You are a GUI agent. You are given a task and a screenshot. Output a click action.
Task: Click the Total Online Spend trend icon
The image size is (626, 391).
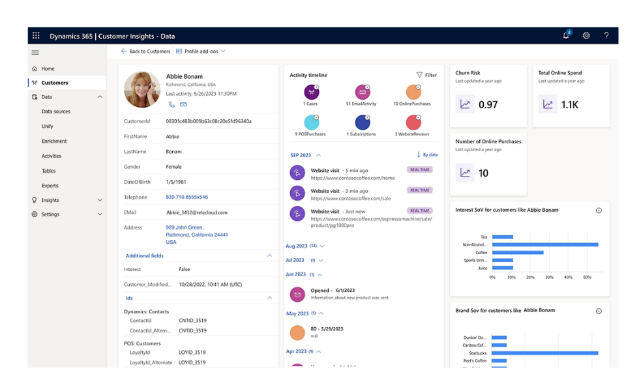coord(548,104)
